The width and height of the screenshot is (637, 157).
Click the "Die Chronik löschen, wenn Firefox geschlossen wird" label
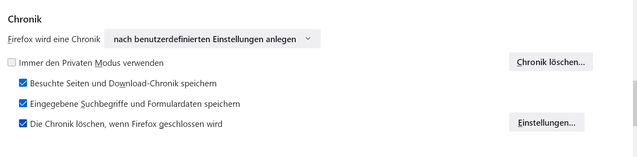pyautogui.click(x=126, y=124)
